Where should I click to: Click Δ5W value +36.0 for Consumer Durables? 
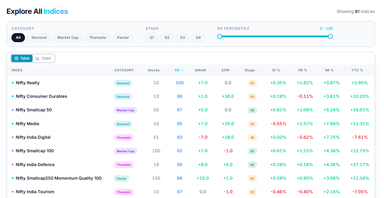[x=228, y=96]
